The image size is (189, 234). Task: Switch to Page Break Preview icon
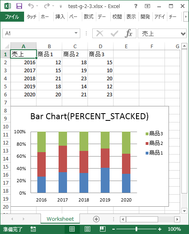pos(103,229)
